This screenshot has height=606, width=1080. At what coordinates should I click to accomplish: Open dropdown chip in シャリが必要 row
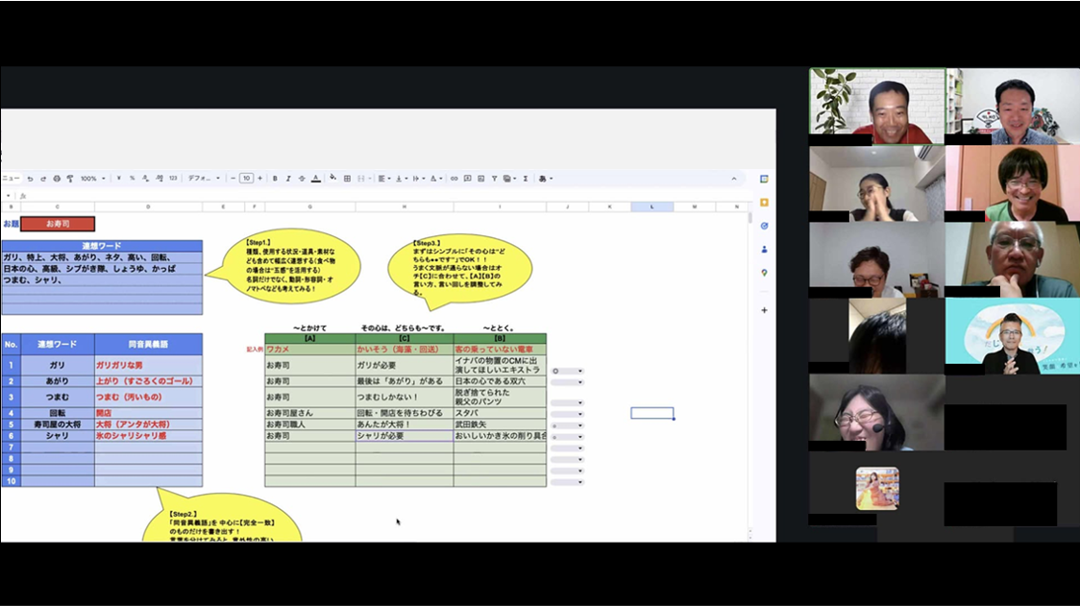point(568,437)
